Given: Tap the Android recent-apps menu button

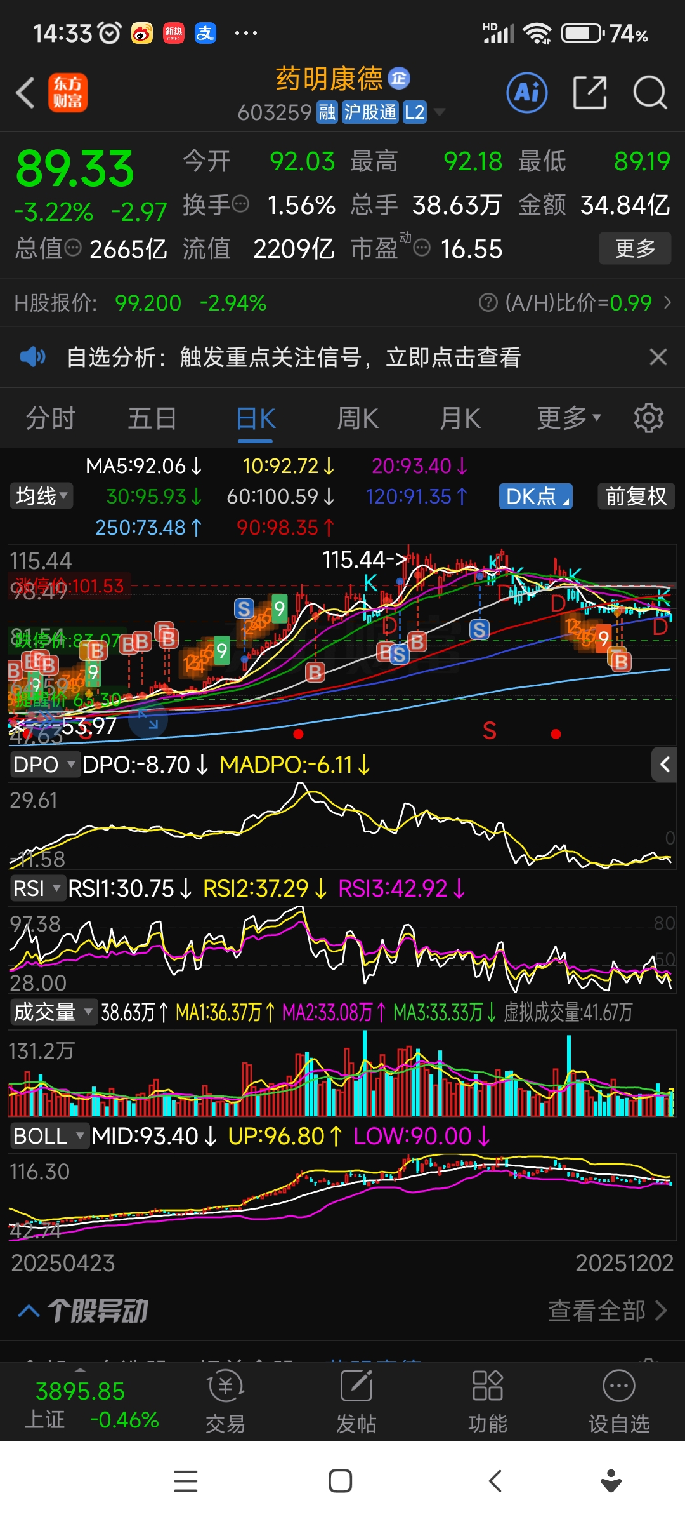Looking at the screenshot, I should coord(185,1481).
